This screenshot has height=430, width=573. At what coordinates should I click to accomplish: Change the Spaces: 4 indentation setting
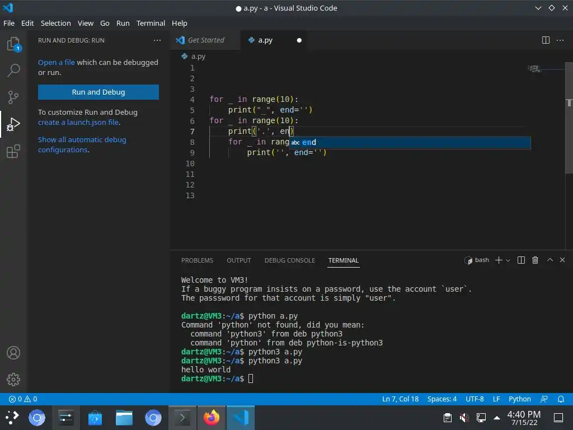tap(442, 399)
